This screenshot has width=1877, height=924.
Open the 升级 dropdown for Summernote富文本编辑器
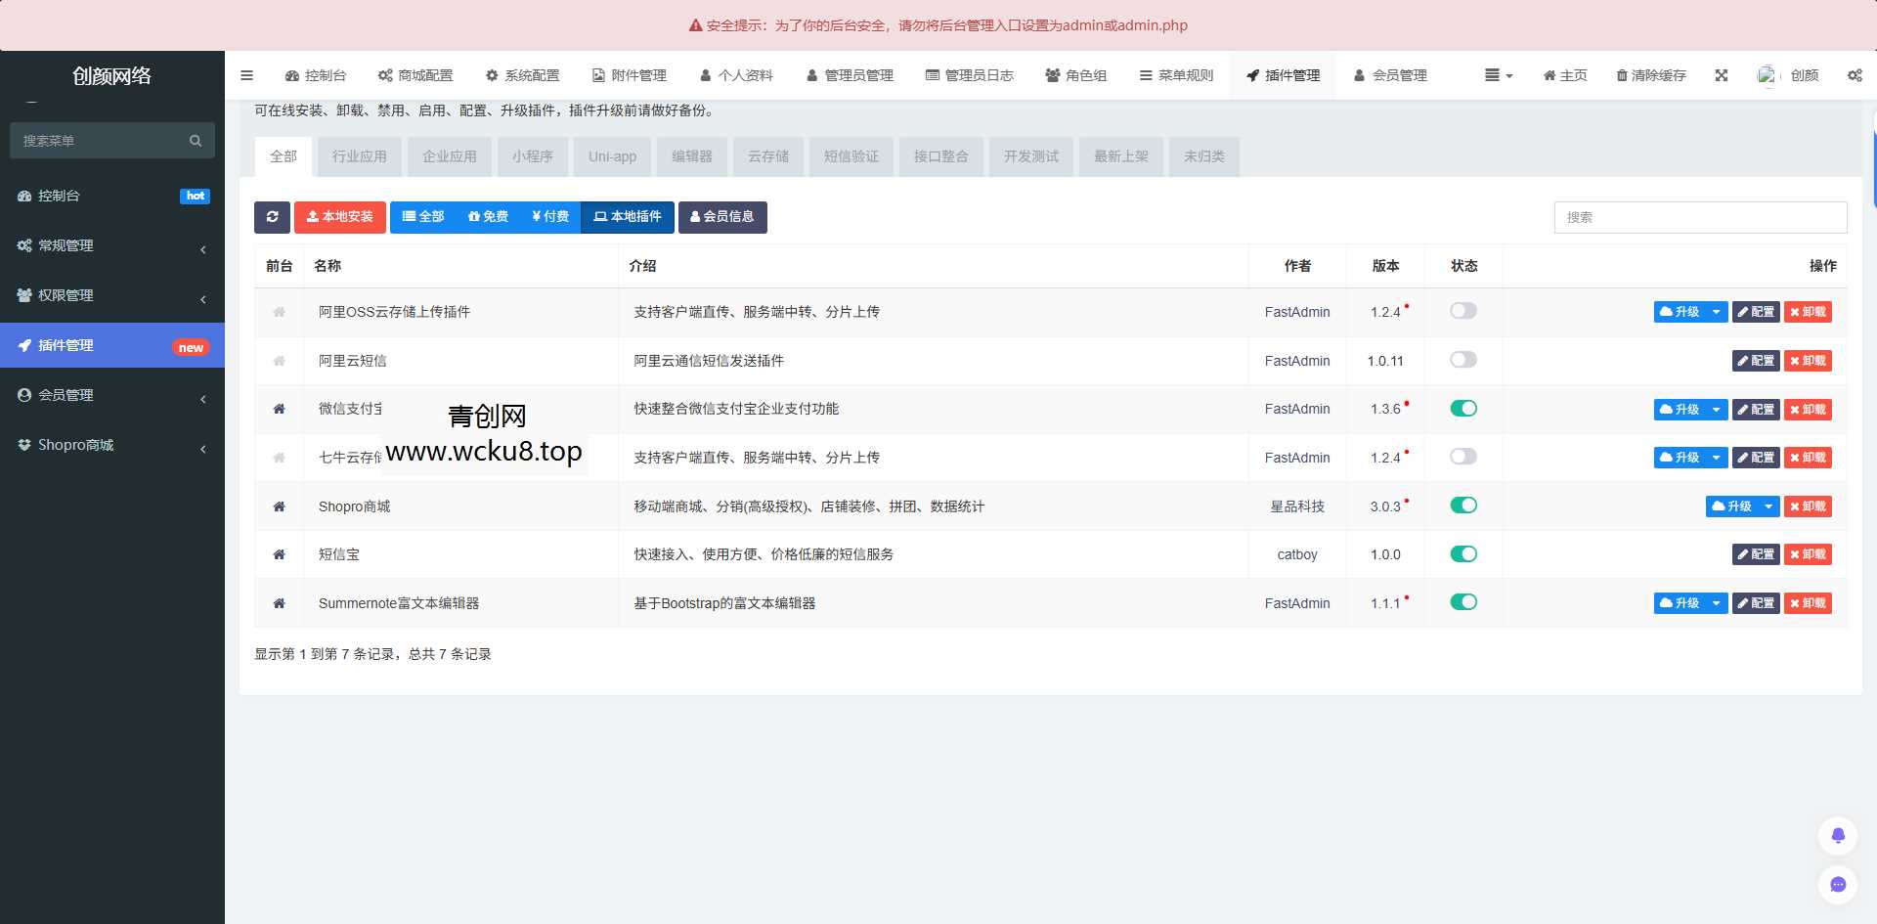1716,603
